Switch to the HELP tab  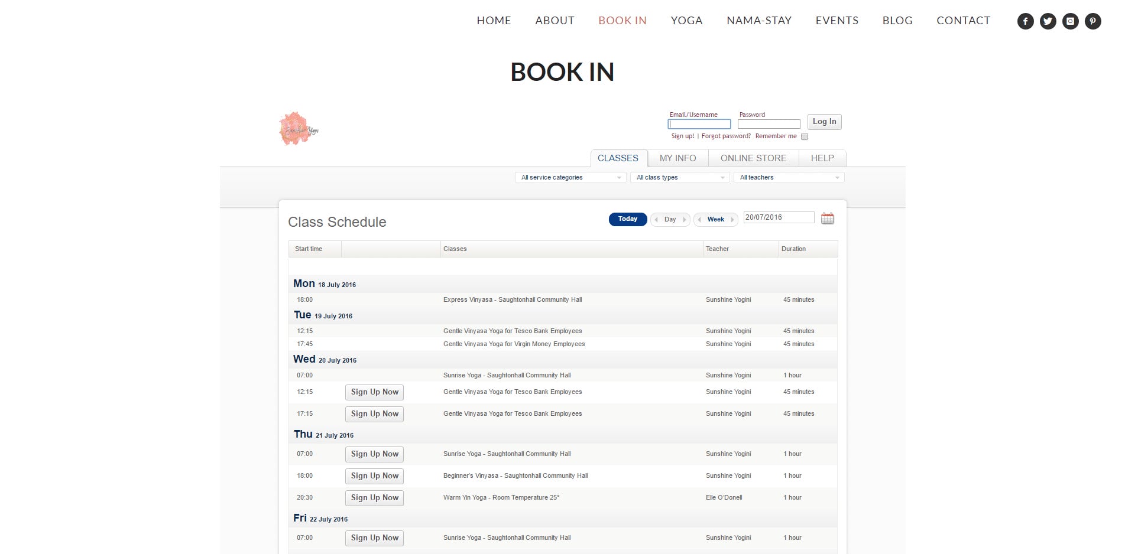click(822, 158)
